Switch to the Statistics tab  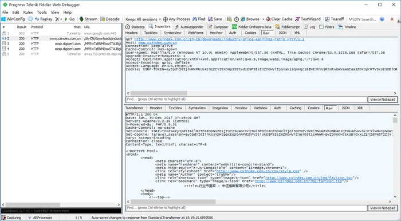click(135, 27)
